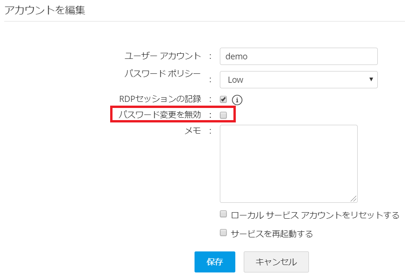Click the arrow on the password policy combo box
Viewport: 405px width, 279px height.
371,79
